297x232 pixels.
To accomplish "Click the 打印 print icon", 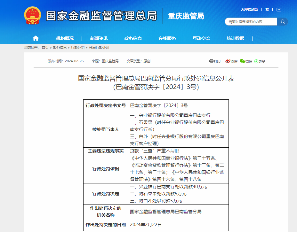I will pyautogui.click(x=211, y=61).
